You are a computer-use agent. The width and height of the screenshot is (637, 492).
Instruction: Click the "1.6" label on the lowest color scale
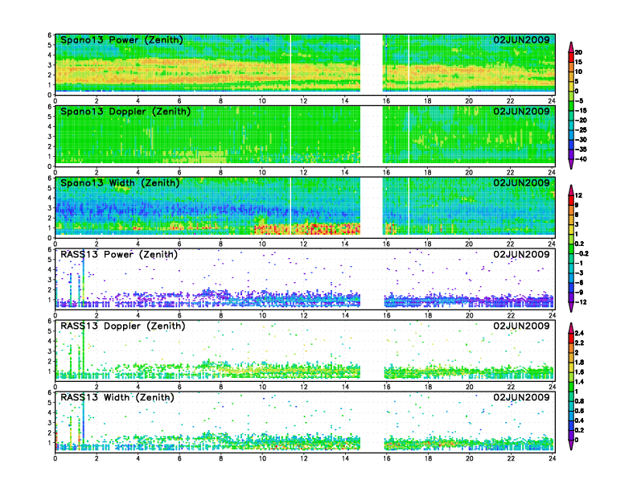pyautogui.click(x=579, y=372)
